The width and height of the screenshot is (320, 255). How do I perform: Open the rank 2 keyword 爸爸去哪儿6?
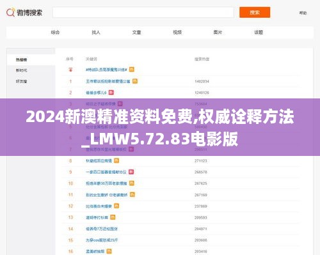tap(96, 93)
